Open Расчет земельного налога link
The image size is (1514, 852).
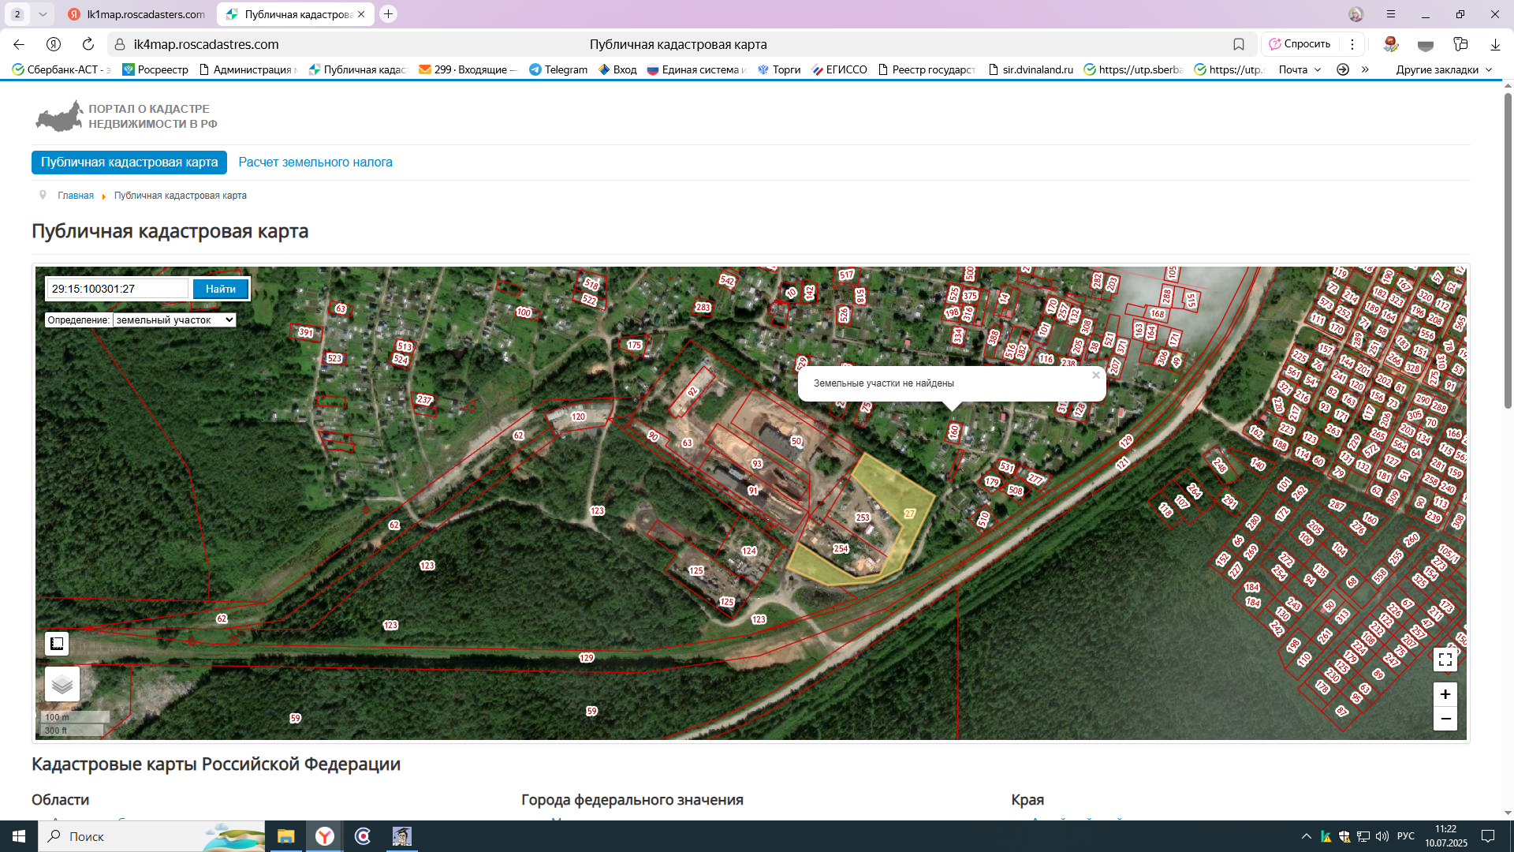tap(315, 162)
